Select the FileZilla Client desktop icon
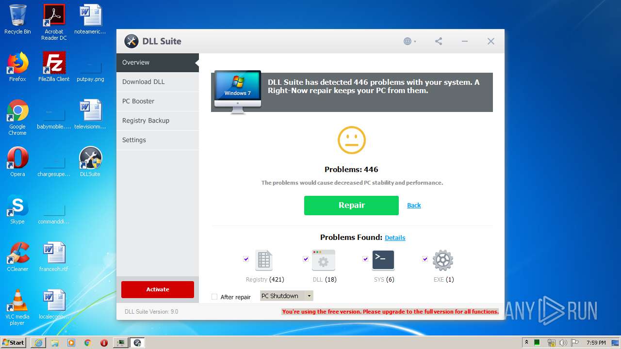The height and width of the screenshot is (349, 621). pyautogui.click(x=54, y=67)
